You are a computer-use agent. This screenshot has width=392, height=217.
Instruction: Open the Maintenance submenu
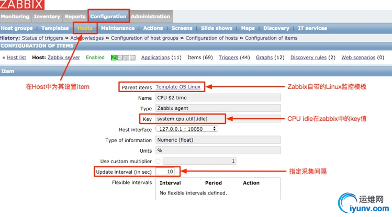tap(118, 28)
